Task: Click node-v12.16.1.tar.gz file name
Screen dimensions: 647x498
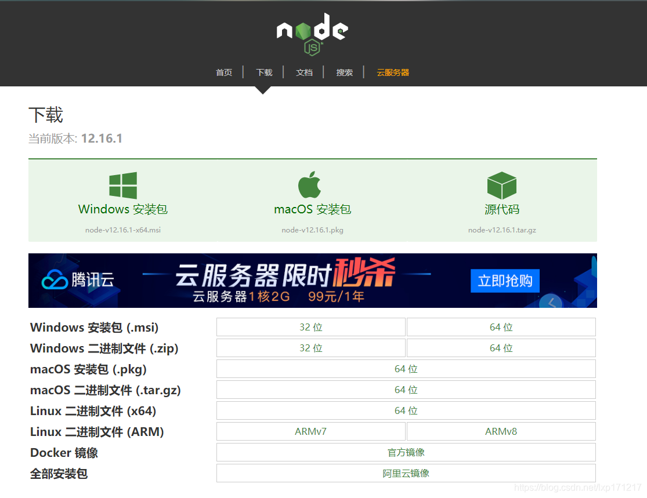Action: [x=502, y=230]
